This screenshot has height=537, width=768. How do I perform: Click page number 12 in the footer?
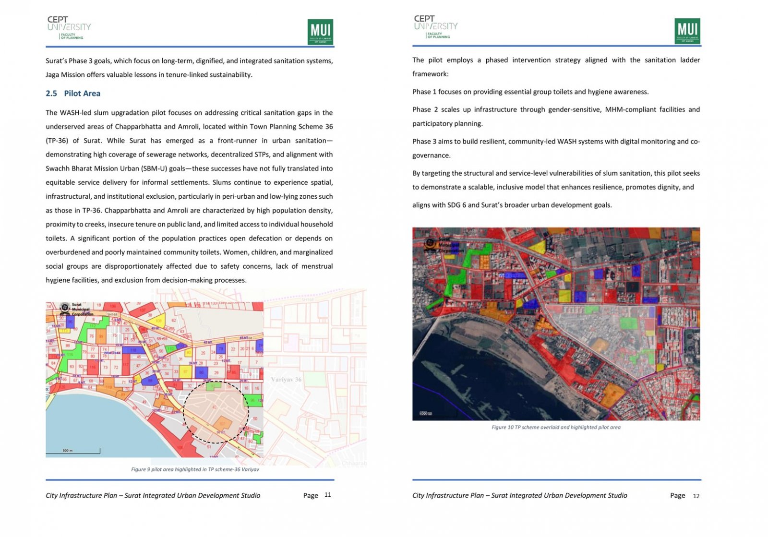(x=696, y=496)
